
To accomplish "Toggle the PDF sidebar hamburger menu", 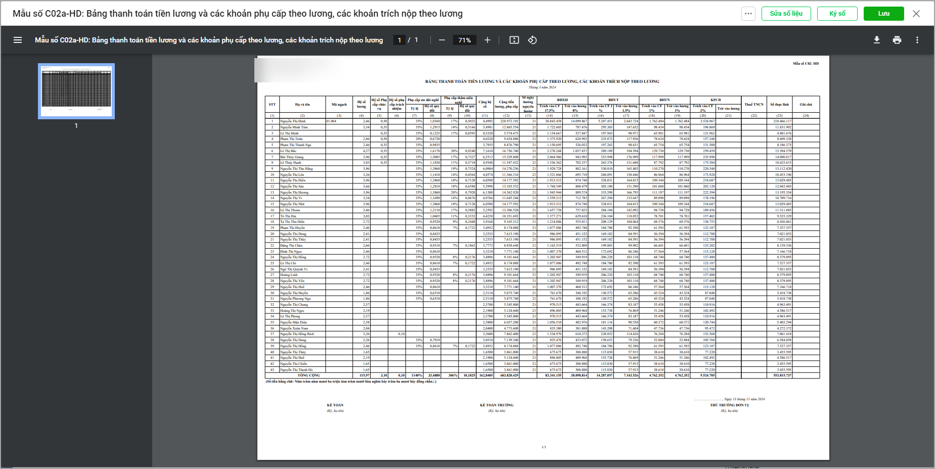I will [x=18, y=40].
